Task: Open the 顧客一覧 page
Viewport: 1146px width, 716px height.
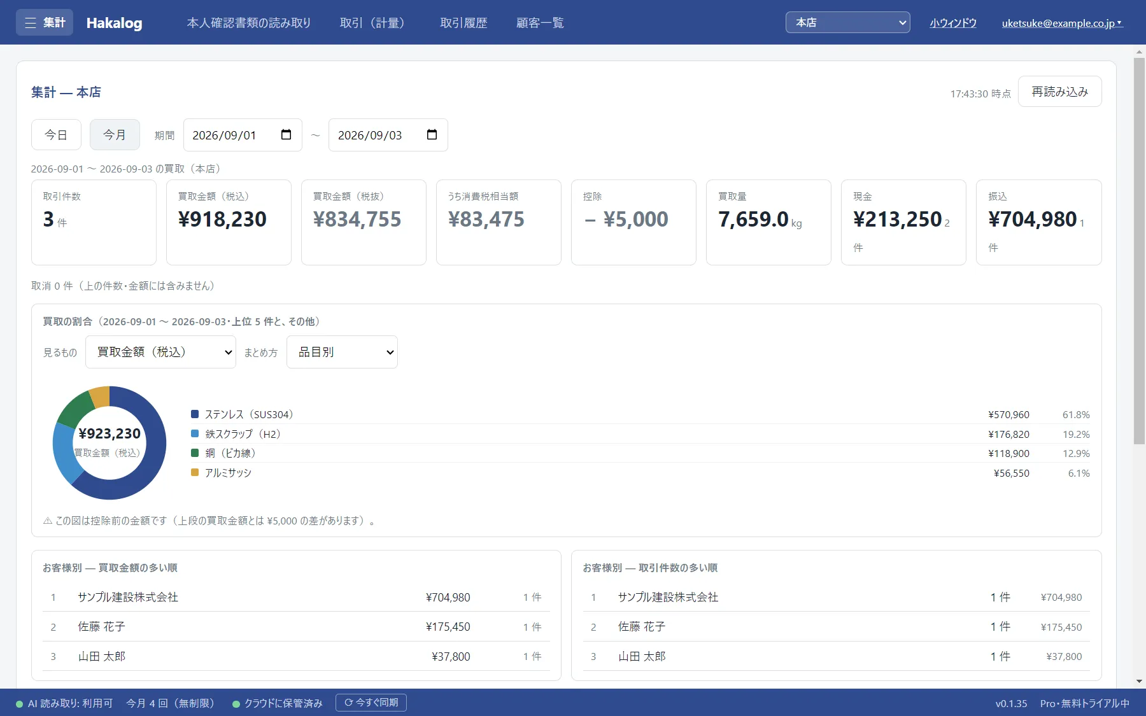Action: [x=540, y=23]
